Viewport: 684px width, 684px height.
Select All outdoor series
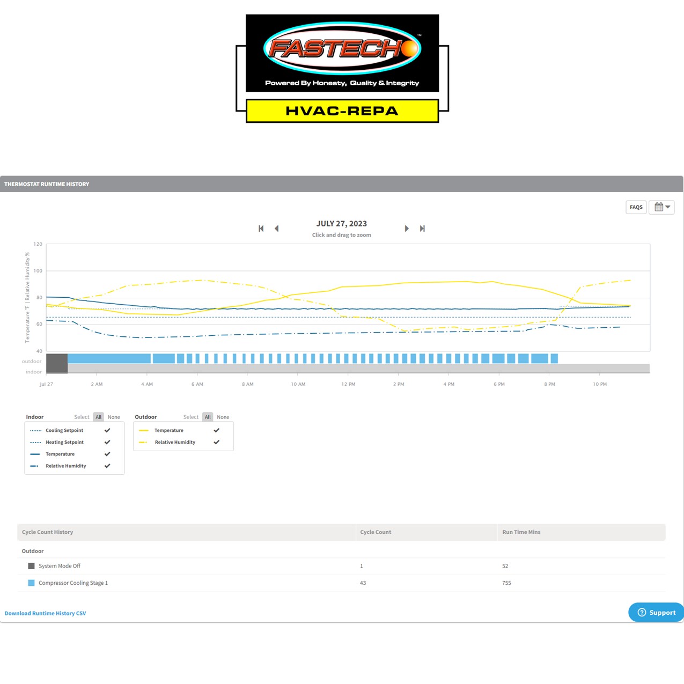(208, 417)
